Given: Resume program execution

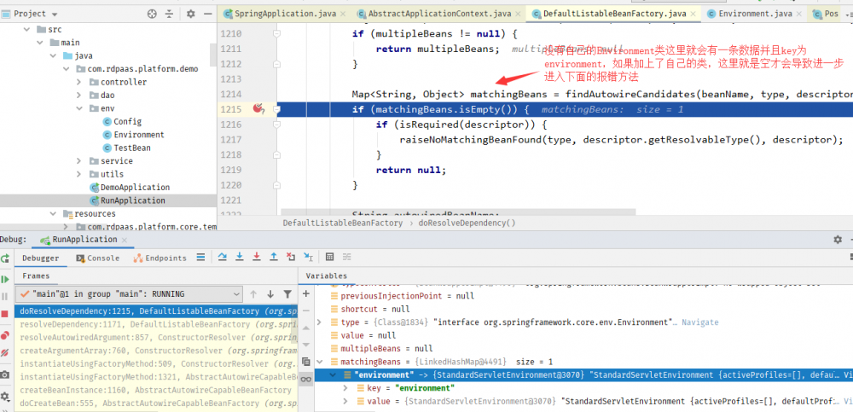Looking at the screenshot, I should (x=5, y=279).
